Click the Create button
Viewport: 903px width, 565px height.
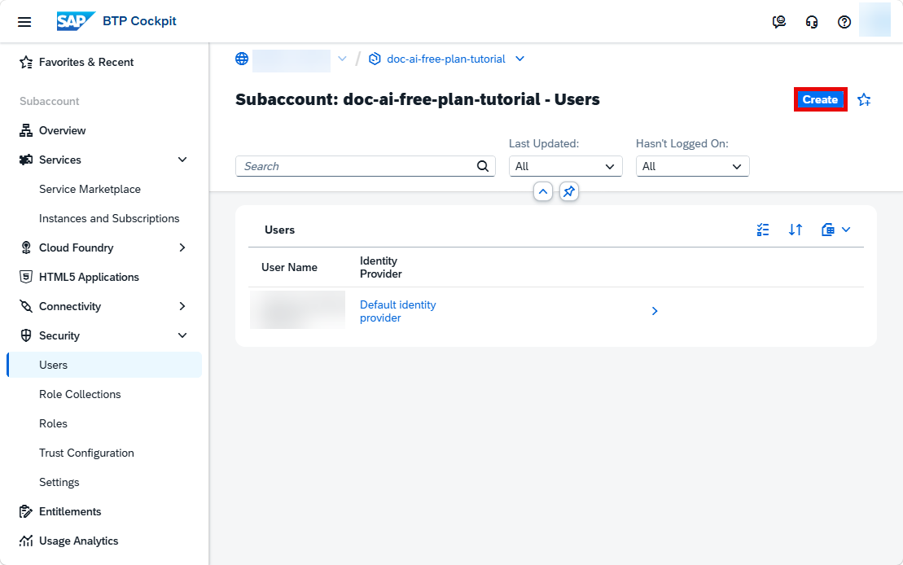coord(820,99)
